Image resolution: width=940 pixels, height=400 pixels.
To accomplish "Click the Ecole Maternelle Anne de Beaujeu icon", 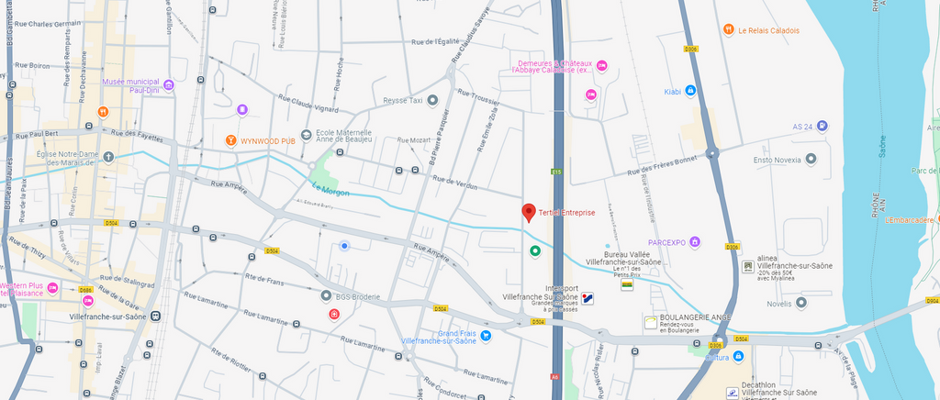I will [307, 136].
